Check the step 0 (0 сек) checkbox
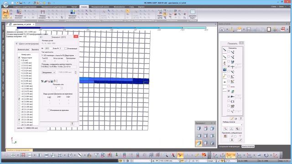 19,60
